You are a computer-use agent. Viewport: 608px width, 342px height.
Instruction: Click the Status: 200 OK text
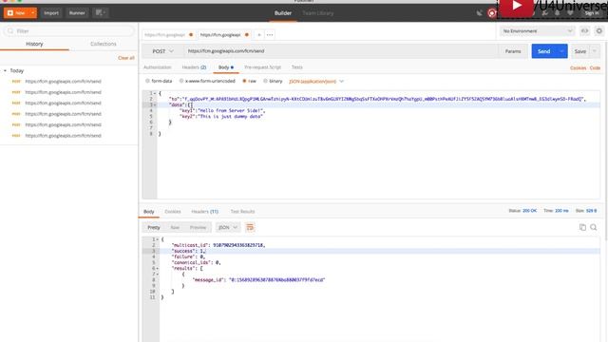(x=522, y=211)
